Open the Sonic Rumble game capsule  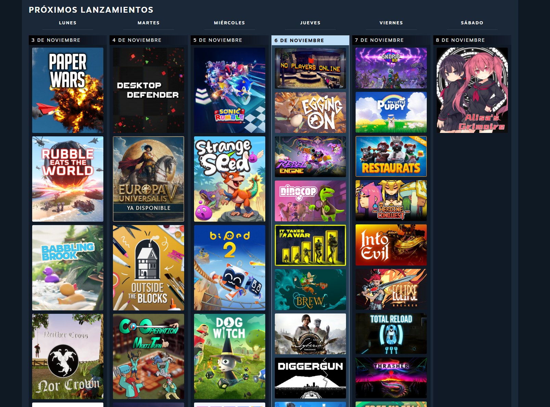tap(230, 90)
